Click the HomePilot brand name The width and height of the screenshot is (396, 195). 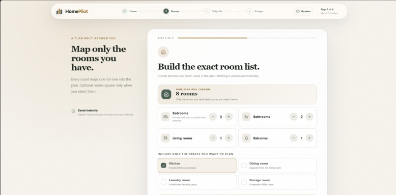point(77,11)
